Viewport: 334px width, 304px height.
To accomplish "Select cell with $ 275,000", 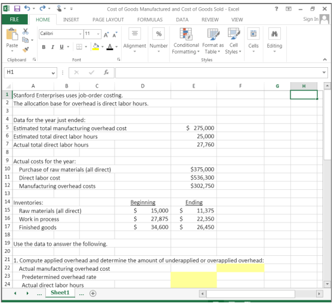I will 193,128.
